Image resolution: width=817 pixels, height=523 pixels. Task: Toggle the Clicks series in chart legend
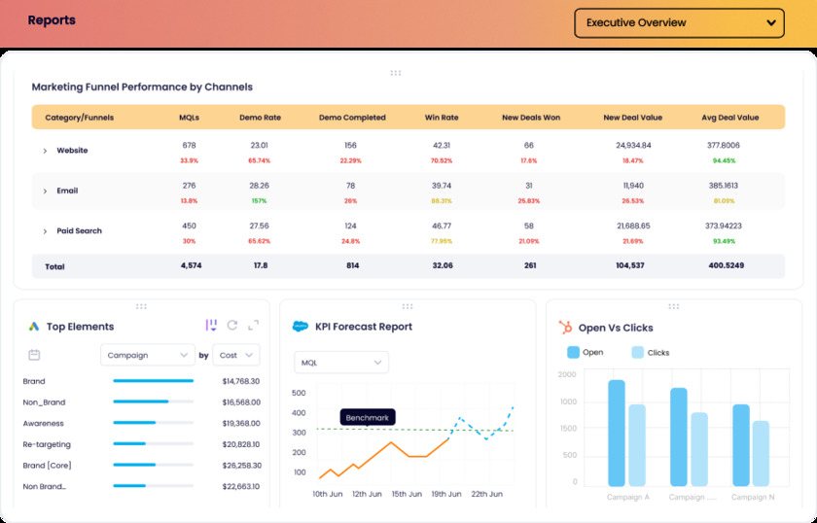coord(638,353)
